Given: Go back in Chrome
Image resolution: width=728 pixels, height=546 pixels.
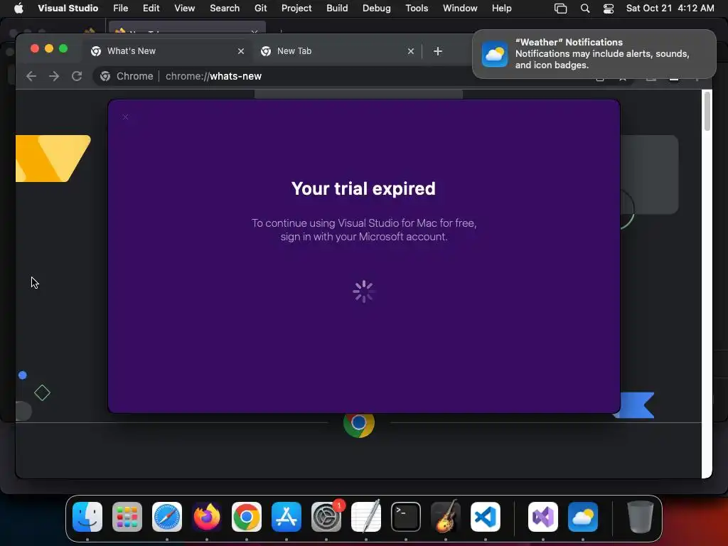Looking at the screenshot, I should click(x=31, y=76).
